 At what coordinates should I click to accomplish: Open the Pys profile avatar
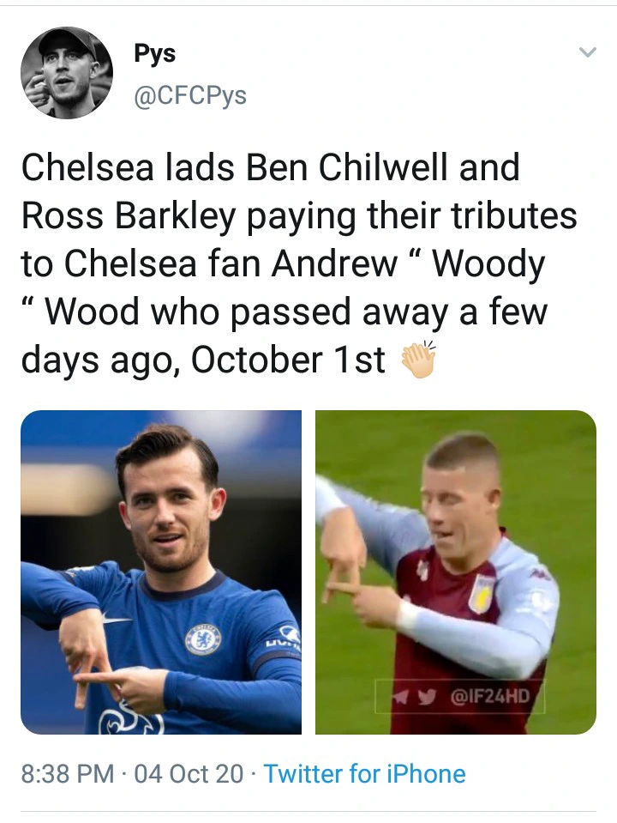(67, 72)
